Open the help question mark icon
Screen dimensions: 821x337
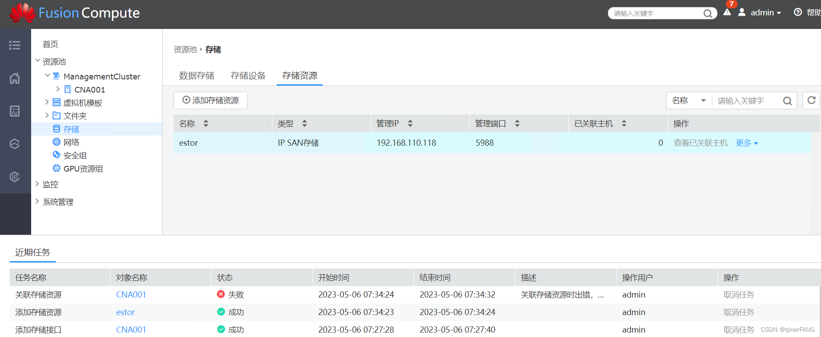point(798,12)
